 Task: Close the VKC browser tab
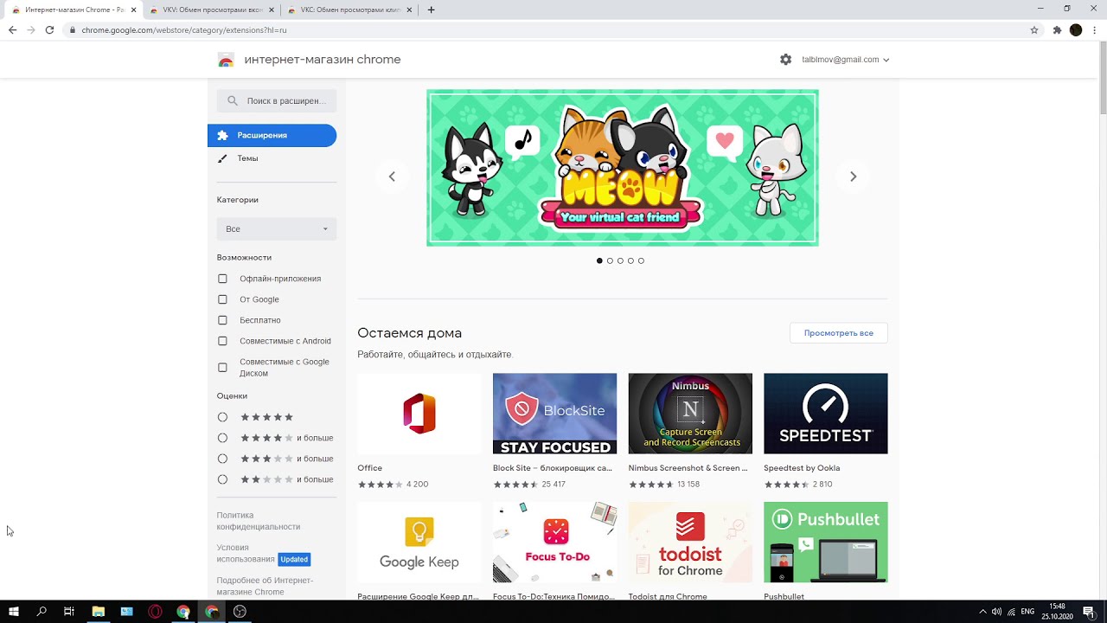(410, 10)
